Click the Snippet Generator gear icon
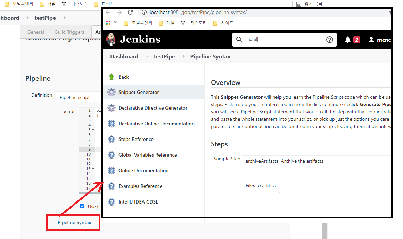 [x=111, y=92]
